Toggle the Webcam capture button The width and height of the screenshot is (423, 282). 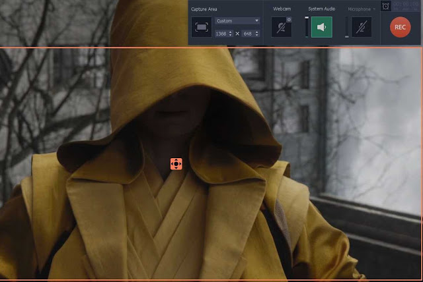click(x=281, y=27)
